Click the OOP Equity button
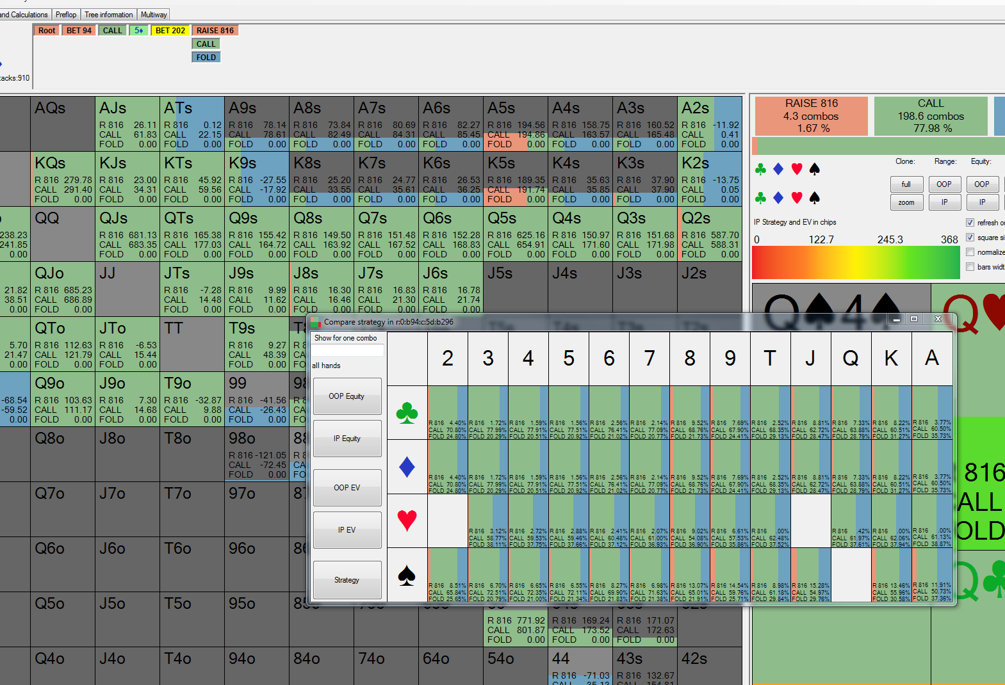 pyautogui.click(x=347, y=396)
